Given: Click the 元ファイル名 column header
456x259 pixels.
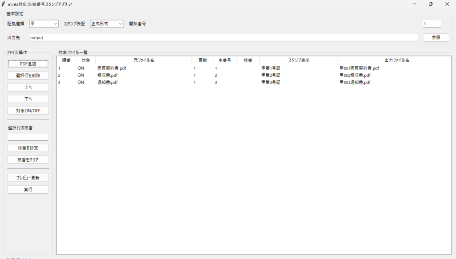Looking at the screenshot, I should pyautogui.click(x=143, y=60).
